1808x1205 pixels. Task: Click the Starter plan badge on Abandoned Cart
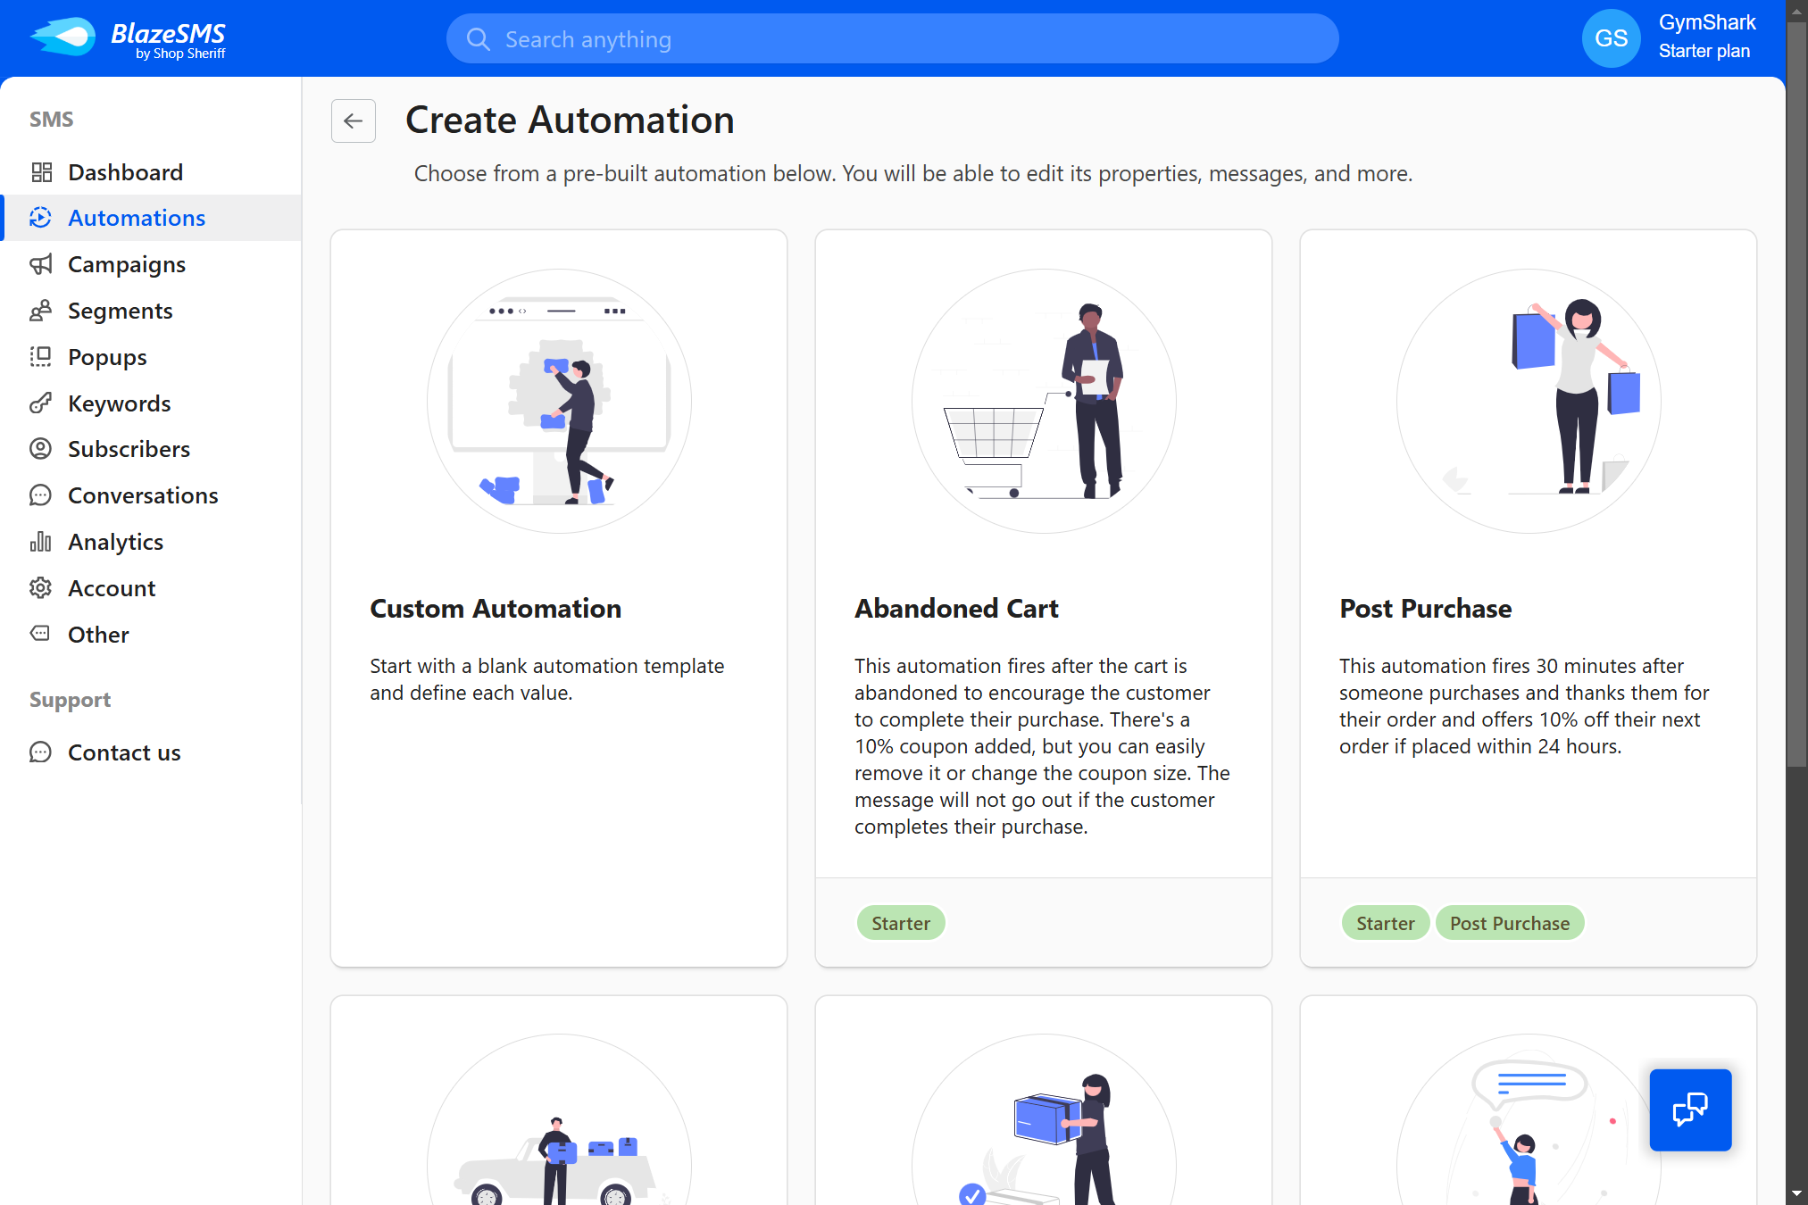pyautogui.click(x=901, y=923)
